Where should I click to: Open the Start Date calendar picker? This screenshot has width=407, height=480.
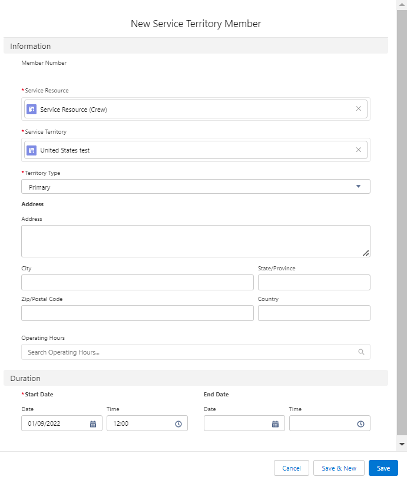tap(93, 423)
